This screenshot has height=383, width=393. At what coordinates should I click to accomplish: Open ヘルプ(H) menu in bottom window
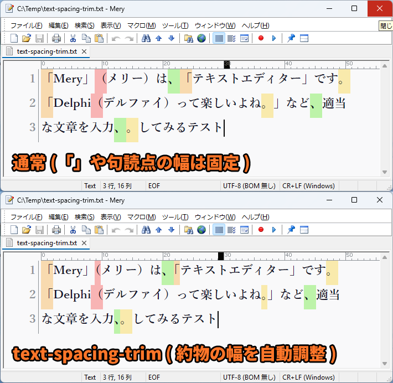coord(255,217)
